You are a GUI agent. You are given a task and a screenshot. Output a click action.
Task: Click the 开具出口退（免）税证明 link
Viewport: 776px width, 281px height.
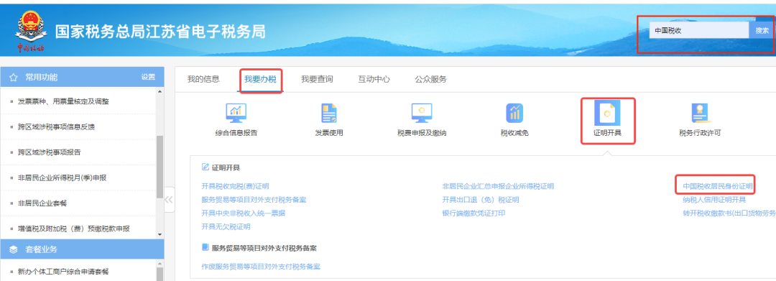pyautogui.click(x=481, y=200)
